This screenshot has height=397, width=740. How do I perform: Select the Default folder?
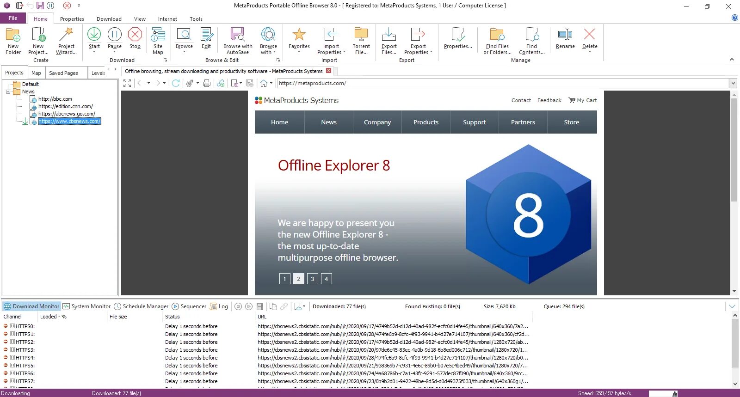pos(31,84)
